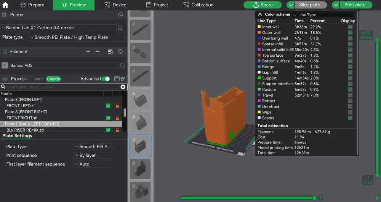Toggle printable checkbox for FRONT RIGHT.stl
Screen dimensions: 381x202
[x=108, y=118]
